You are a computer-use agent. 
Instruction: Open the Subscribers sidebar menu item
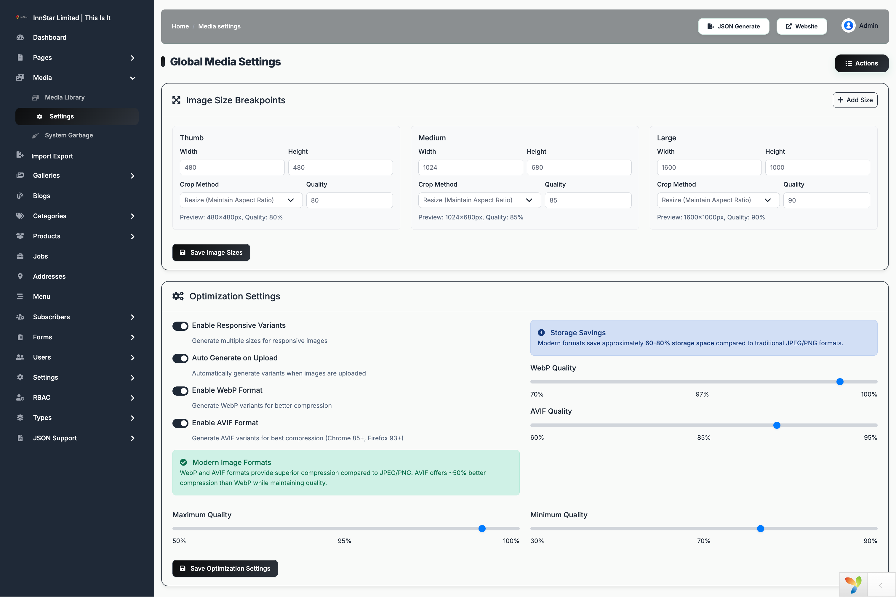coord(76,317)
